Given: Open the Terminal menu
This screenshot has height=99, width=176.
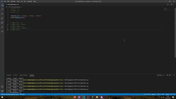Looking at the screenshot, I should point(30,1).
